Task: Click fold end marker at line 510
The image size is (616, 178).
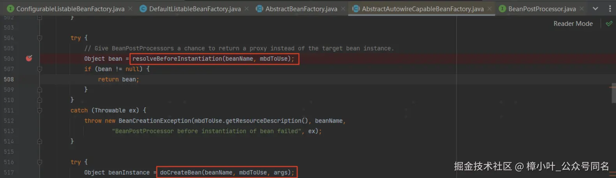Action: (x=39, y=100)
